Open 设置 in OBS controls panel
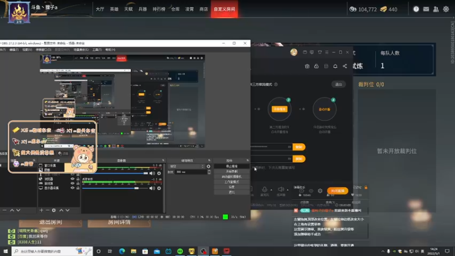This screenshot has height=256, width=455. 231,187
